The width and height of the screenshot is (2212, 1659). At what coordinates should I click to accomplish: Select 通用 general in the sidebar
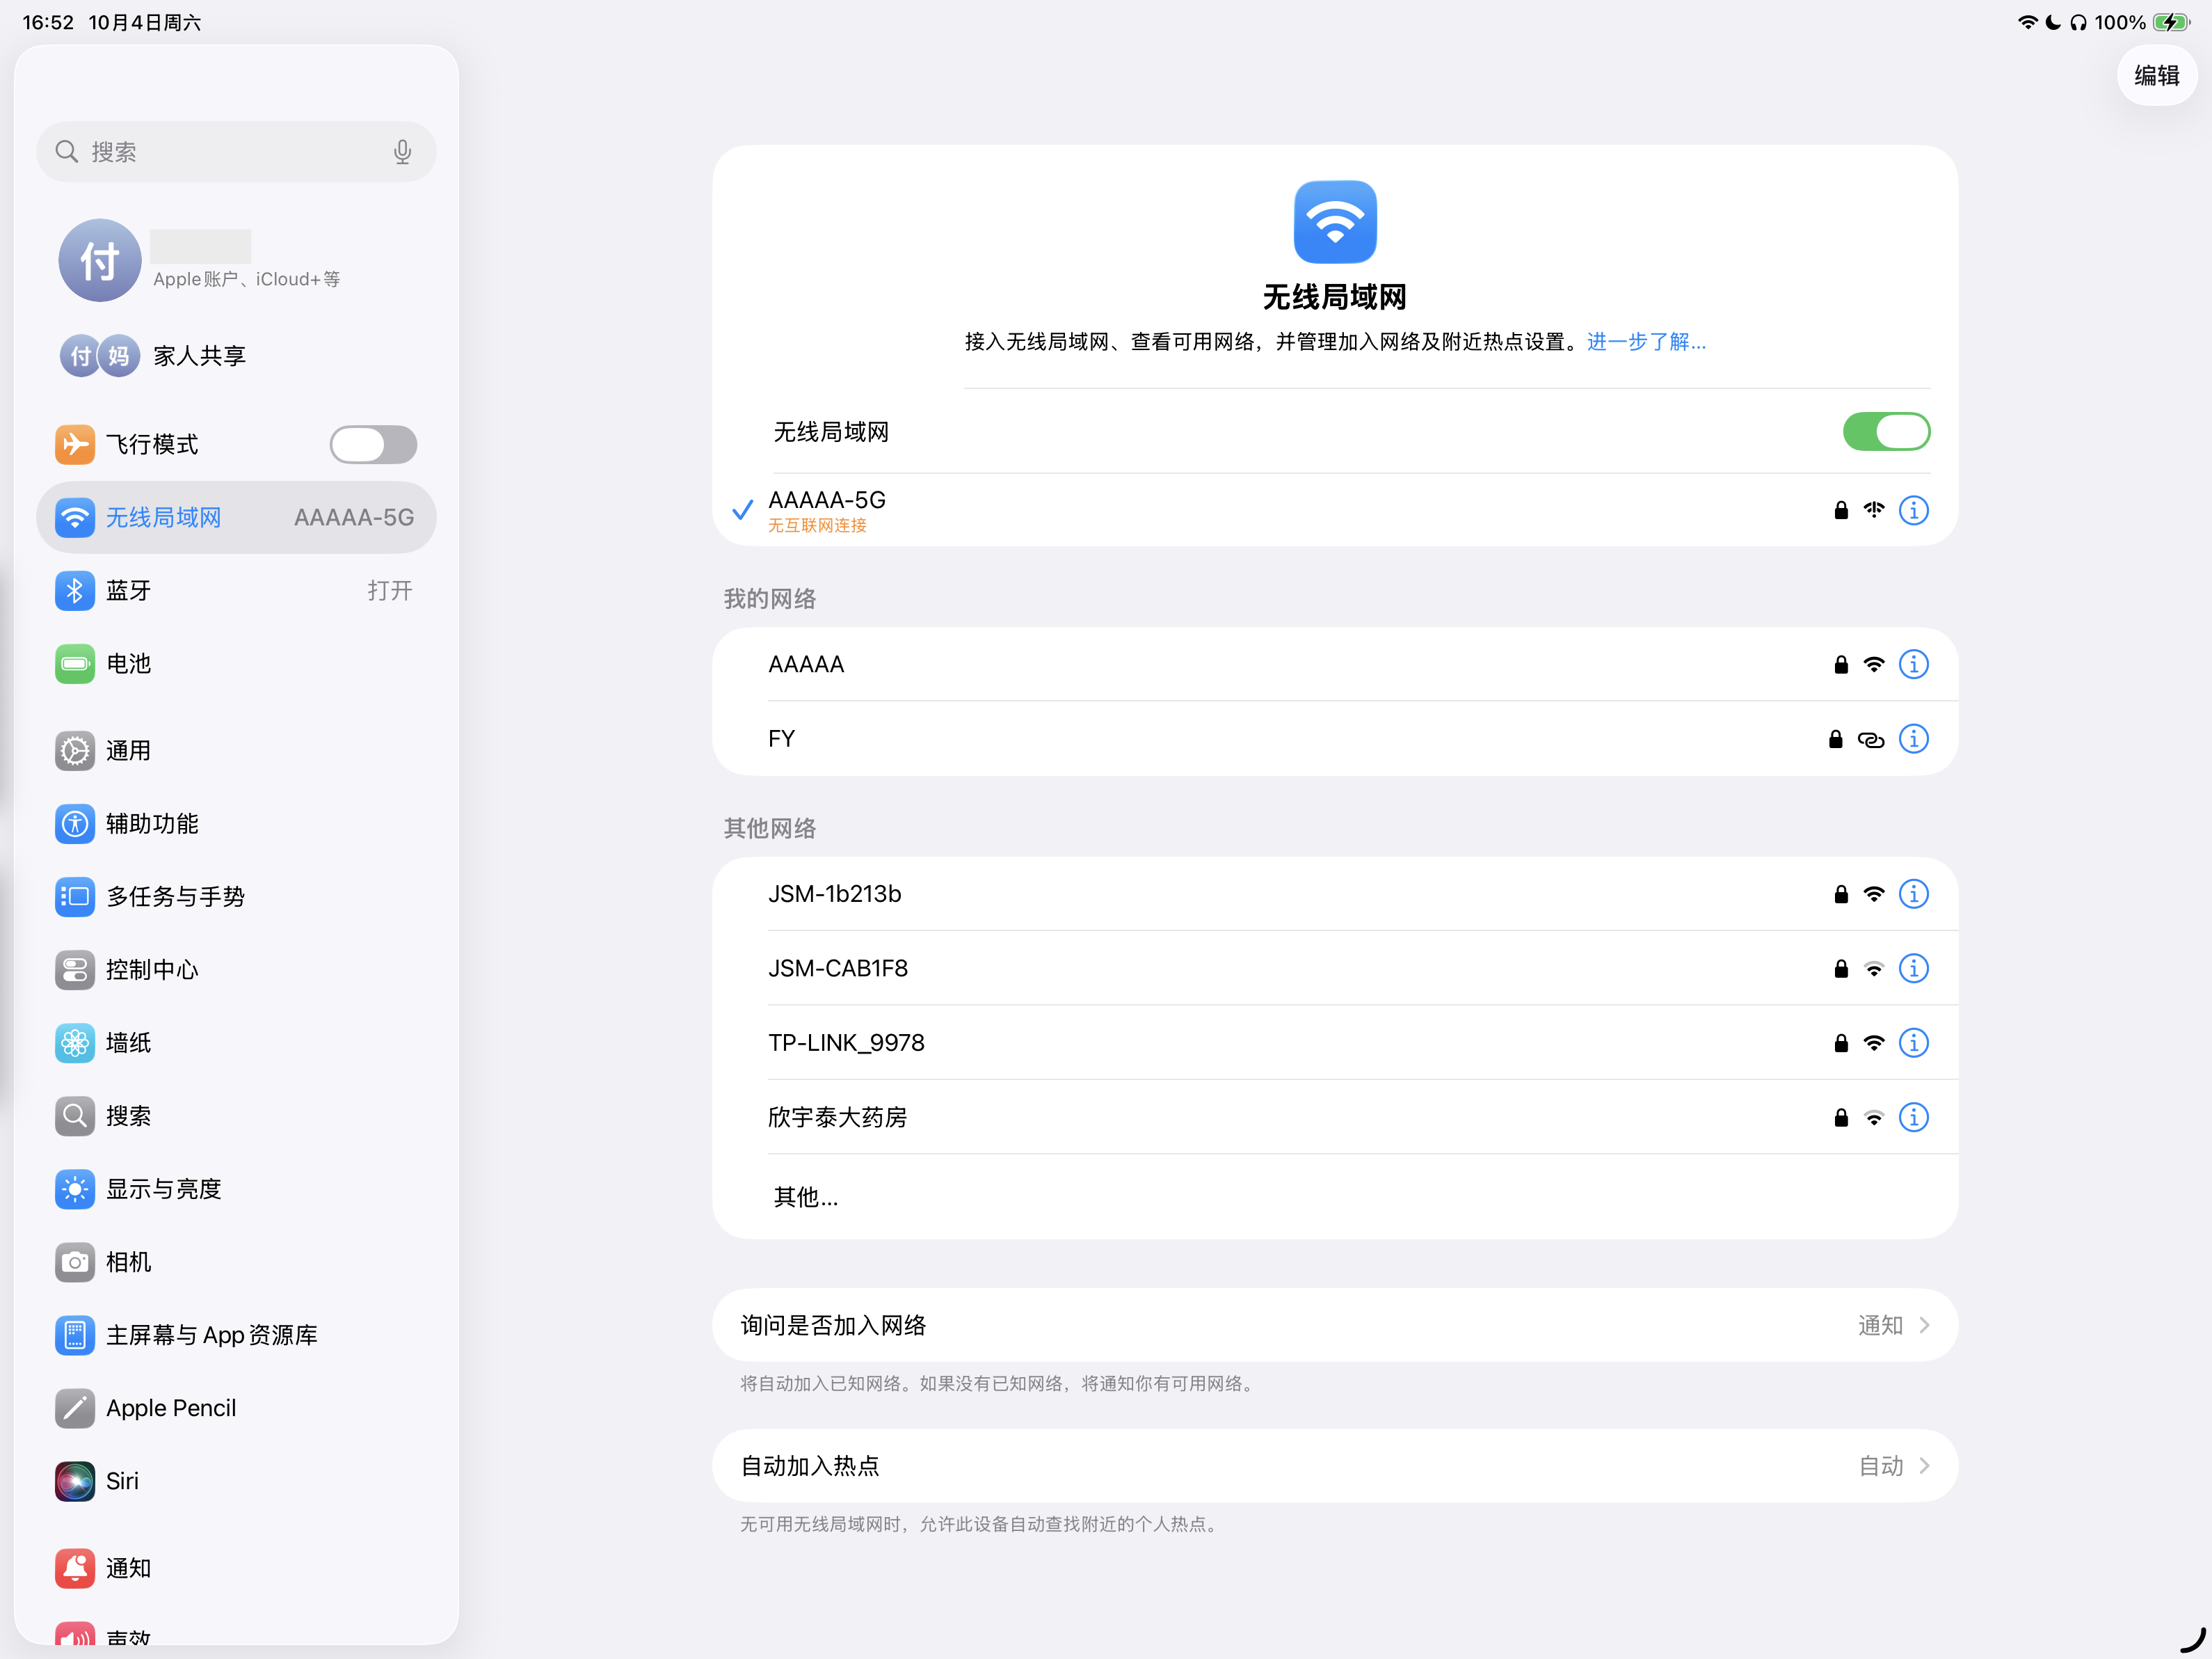pos(128,750)
